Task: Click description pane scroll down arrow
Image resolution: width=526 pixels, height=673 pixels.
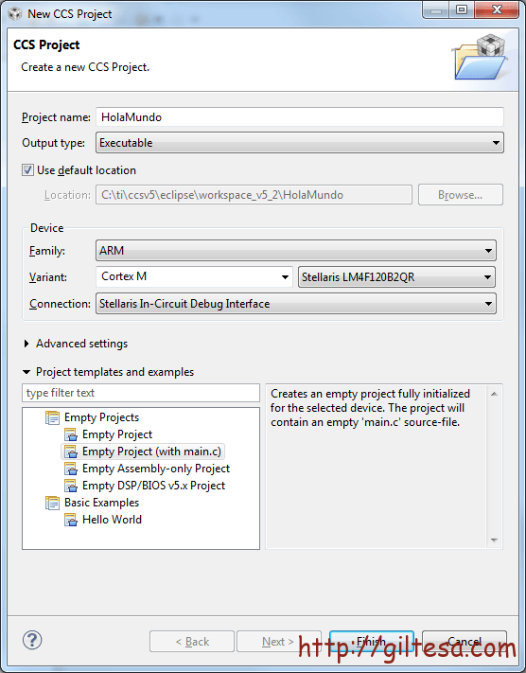Action: 494,540
